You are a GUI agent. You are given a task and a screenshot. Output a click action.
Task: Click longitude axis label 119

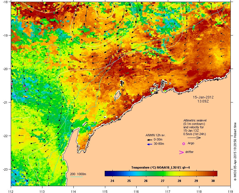point(230,192)
